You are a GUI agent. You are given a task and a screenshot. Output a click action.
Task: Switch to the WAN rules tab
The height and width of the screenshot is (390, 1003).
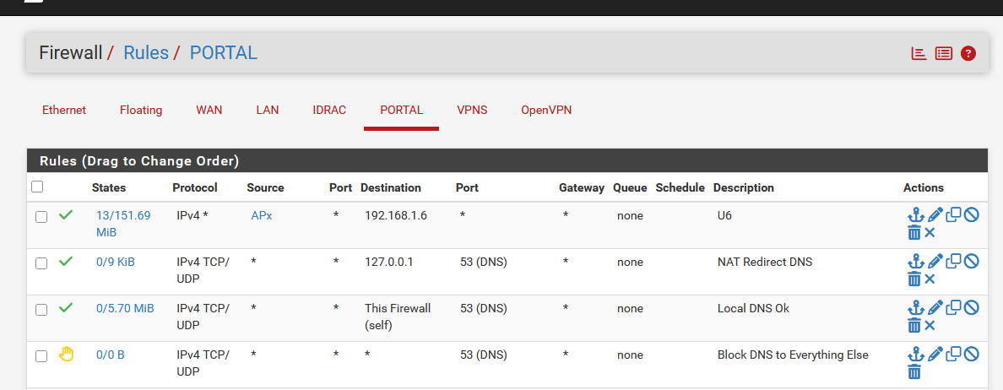[x=209, y=110]
